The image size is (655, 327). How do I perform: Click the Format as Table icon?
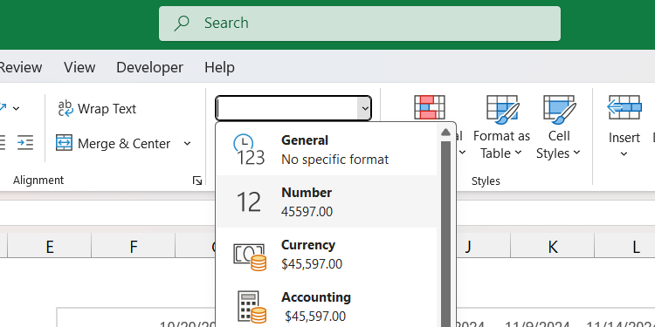(502, 109)
